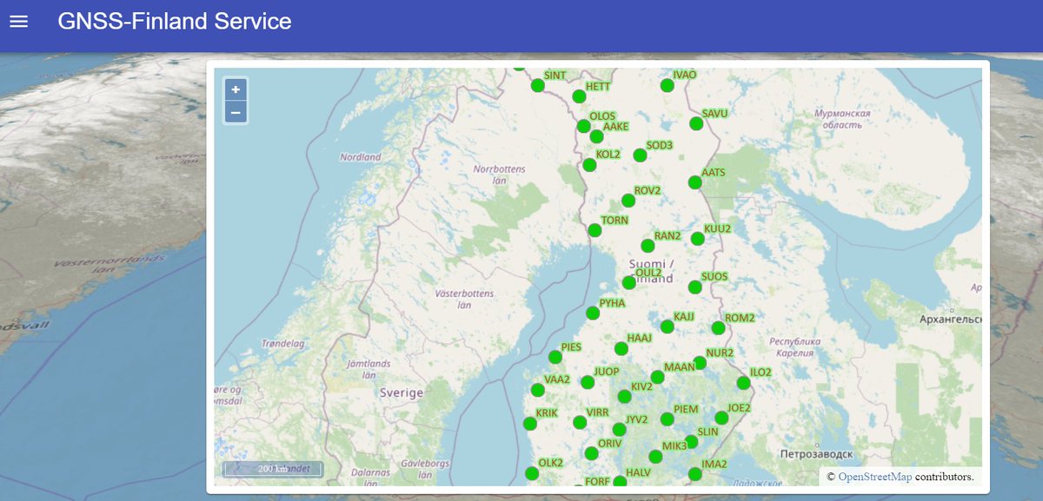Click the Петрозаводск city label

(x=816, y=453)
